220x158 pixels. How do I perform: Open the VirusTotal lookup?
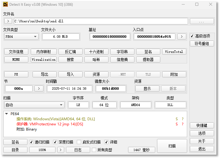coord(174,52)
